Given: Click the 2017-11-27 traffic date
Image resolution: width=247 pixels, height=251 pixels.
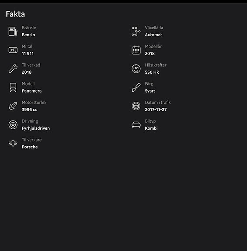Looking at the screenshot, I should tap(156, 110).
